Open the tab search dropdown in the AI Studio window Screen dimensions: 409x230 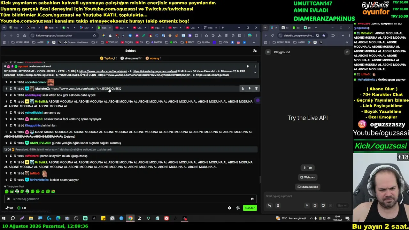tap(265, 28)
